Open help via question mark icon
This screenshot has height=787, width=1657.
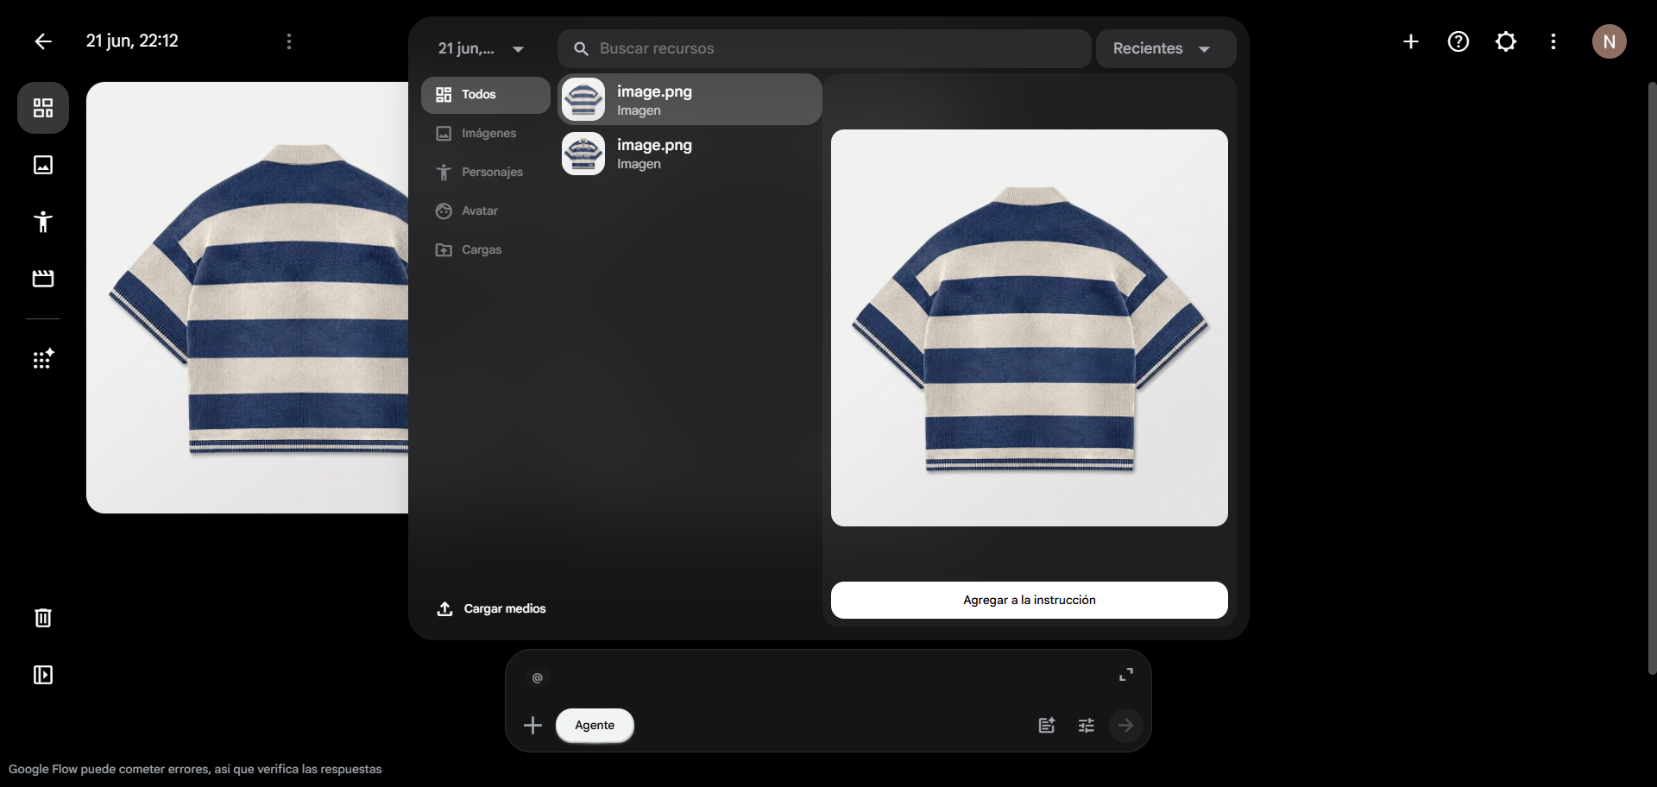click(x=1459, y=41)
